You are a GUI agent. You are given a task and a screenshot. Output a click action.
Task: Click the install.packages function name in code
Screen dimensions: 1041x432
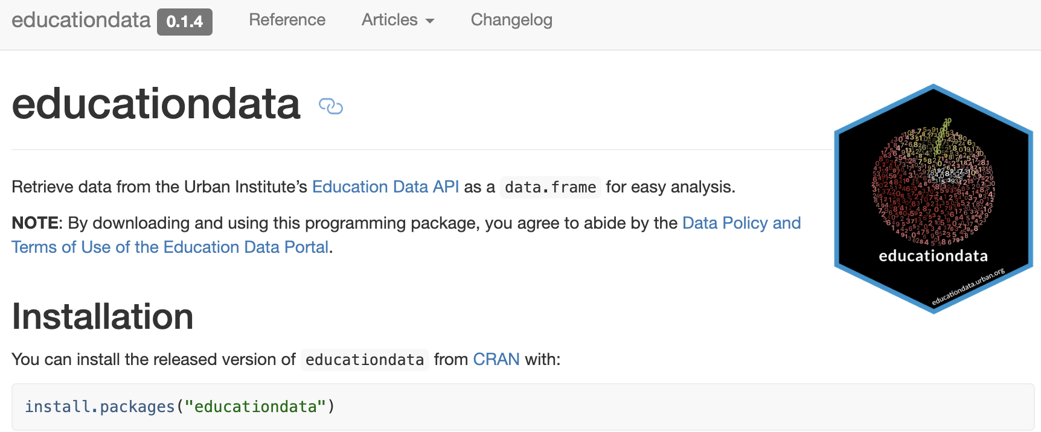click(99, 407)
